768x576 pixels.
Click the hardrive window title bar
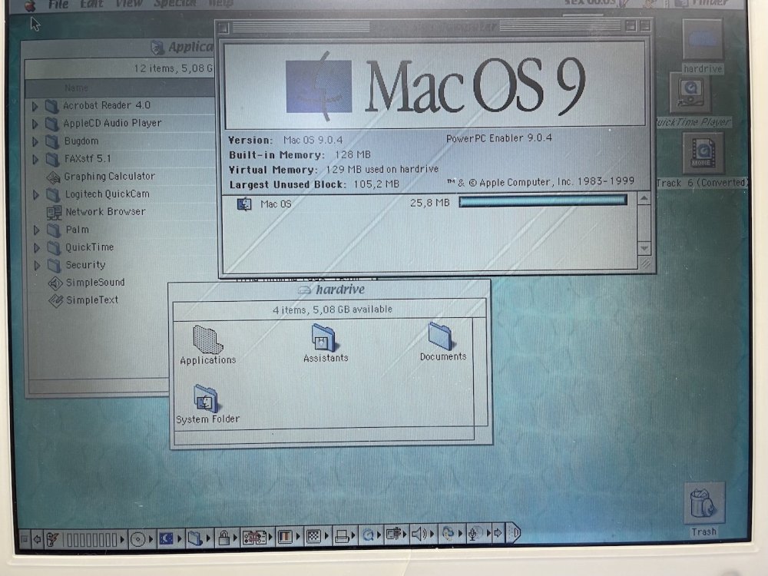click(330, 290)
